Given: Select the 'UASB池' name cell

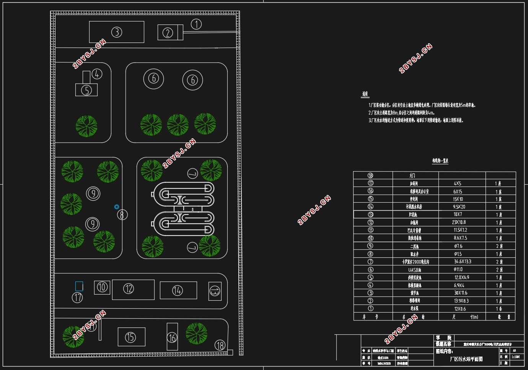Looking at the screenshot, I should (415, 270).
